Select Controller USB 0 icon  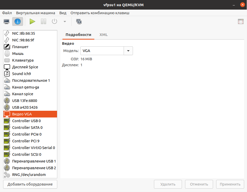[x=7, y=121]
